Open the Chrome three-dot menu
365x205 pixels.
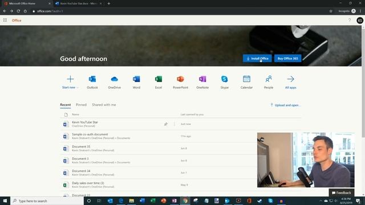360,11
